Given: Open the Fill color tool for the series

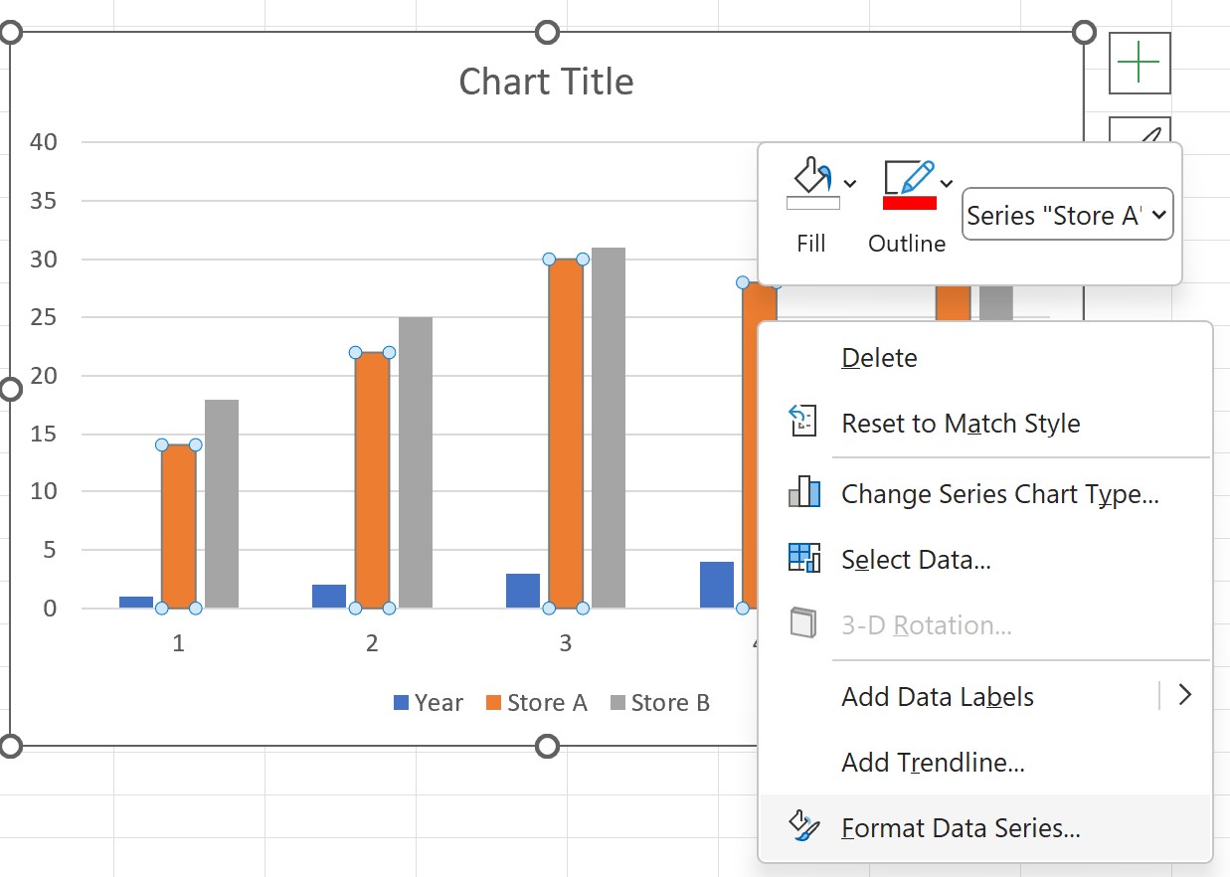Looking at the screenshot, I should point(810,177).
